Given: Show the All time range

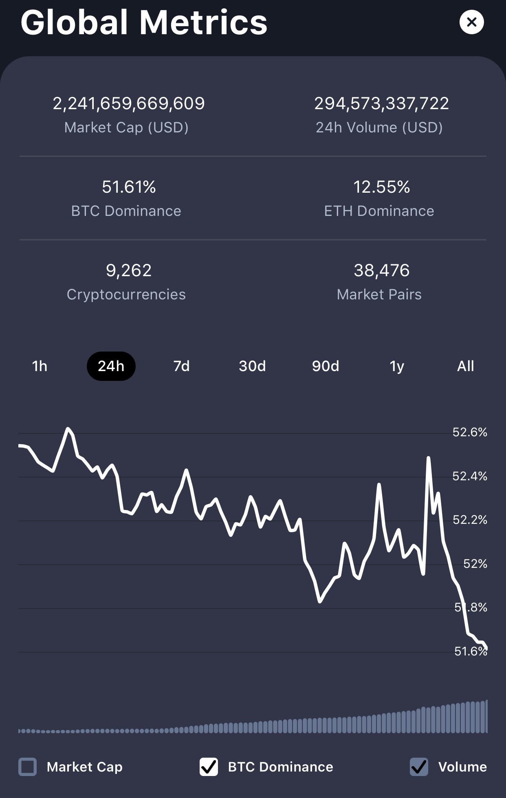Looking at the screenshot, I should click(465, 366).
